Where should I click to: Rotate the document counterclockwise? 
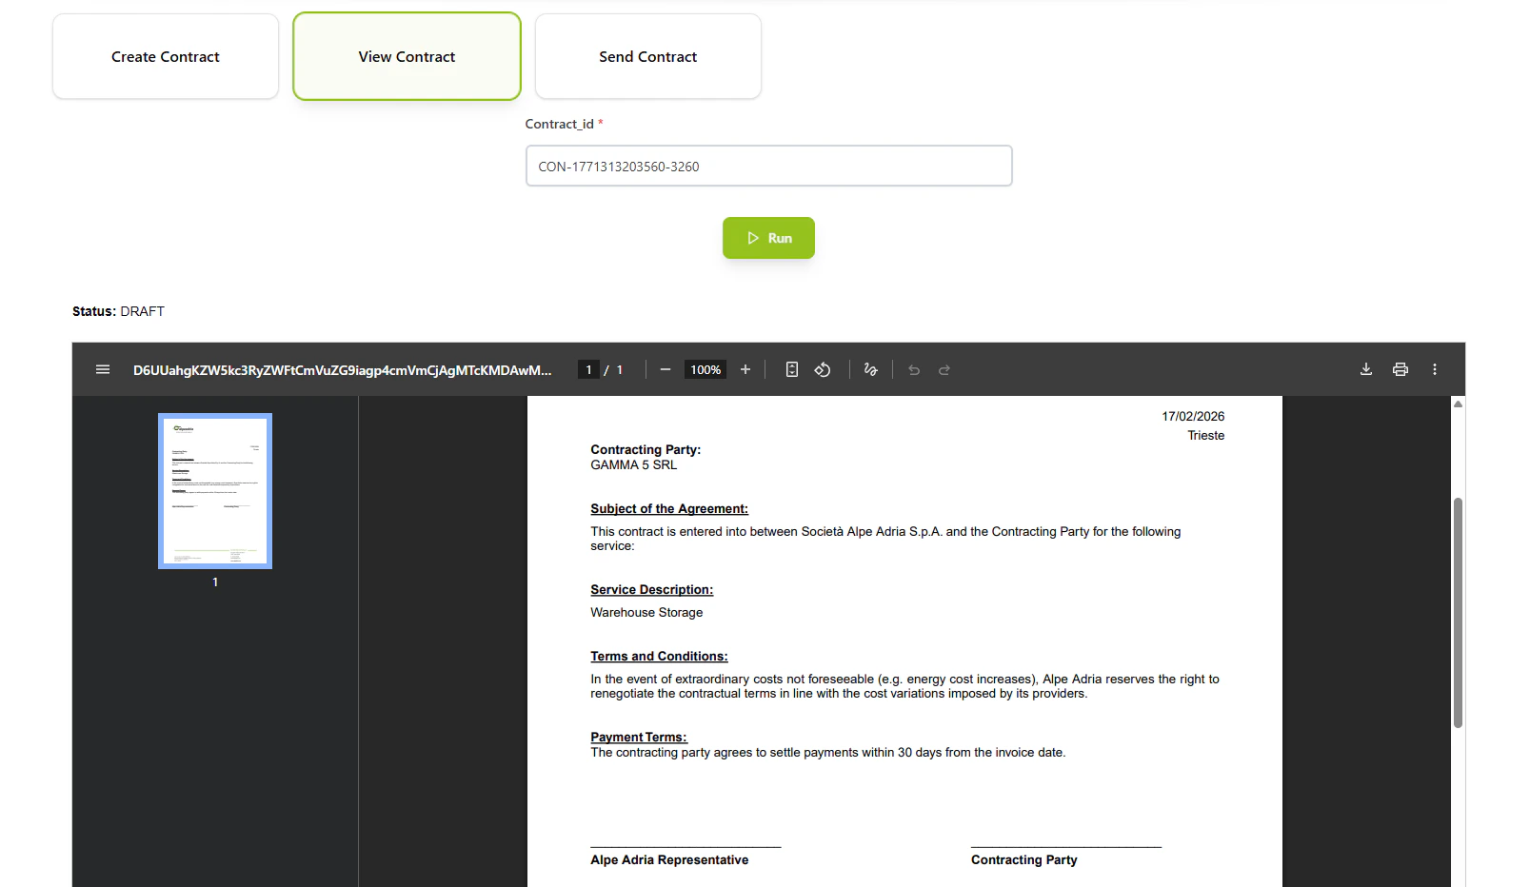pyautogui.click(x=823, y=369)
